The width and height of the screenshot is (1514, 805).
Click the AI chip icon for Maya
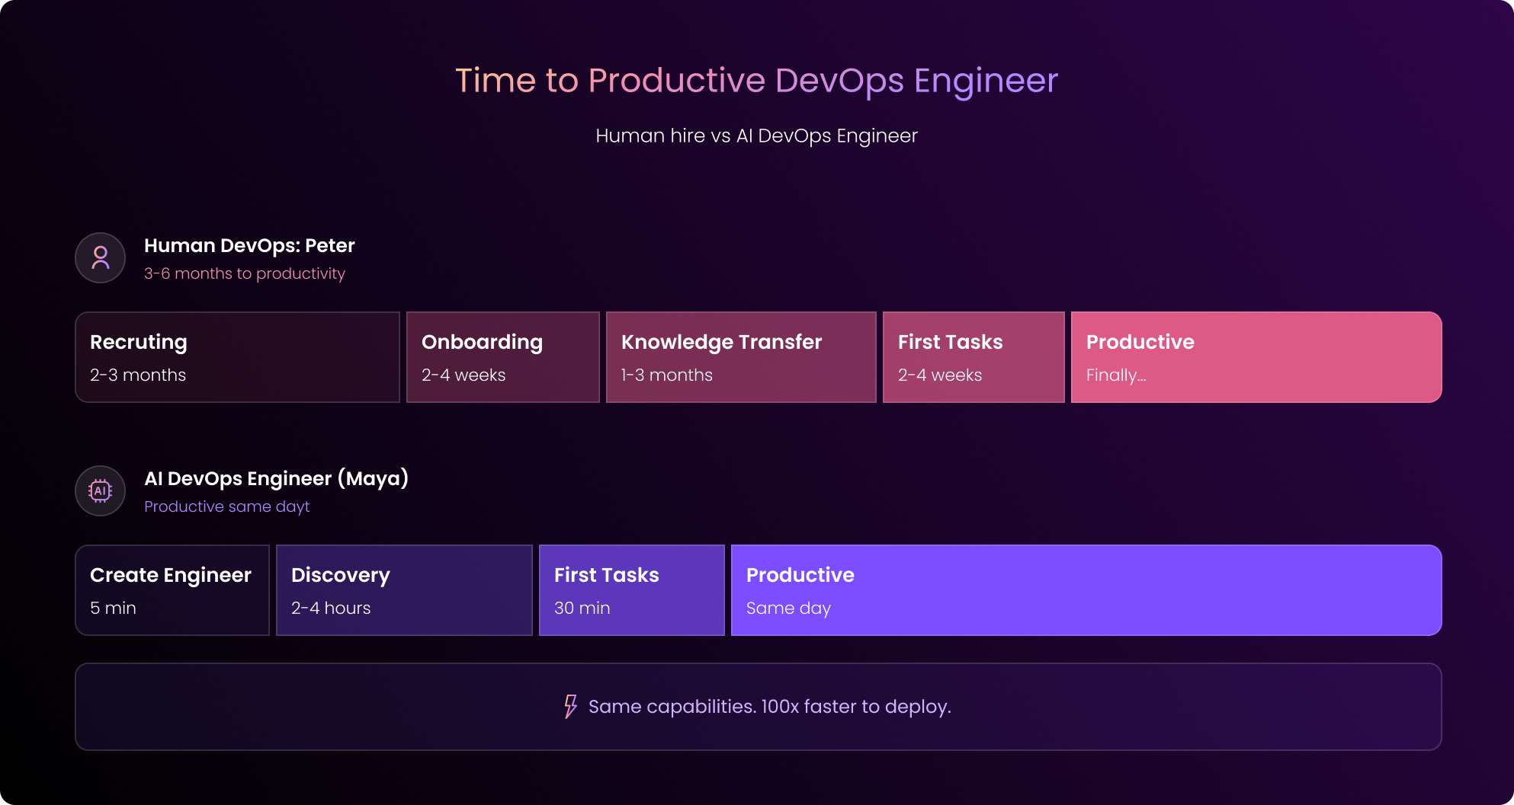pos(100,491)
